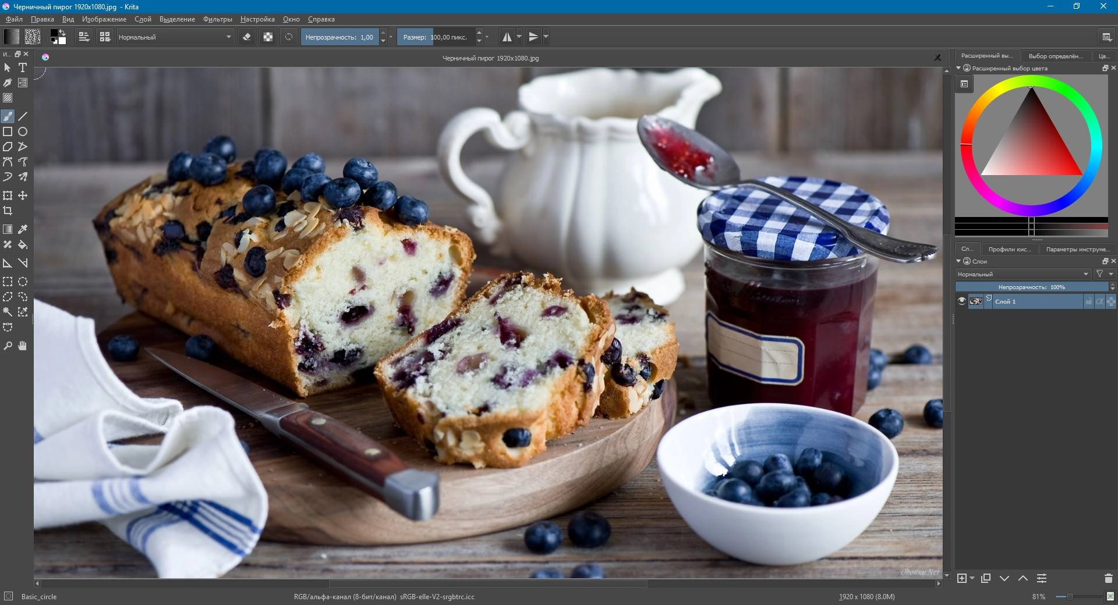Viewport: 1118px width, 605px height.
Task: Select the Gradient tool in the toolbox
Action: point(8,229)
